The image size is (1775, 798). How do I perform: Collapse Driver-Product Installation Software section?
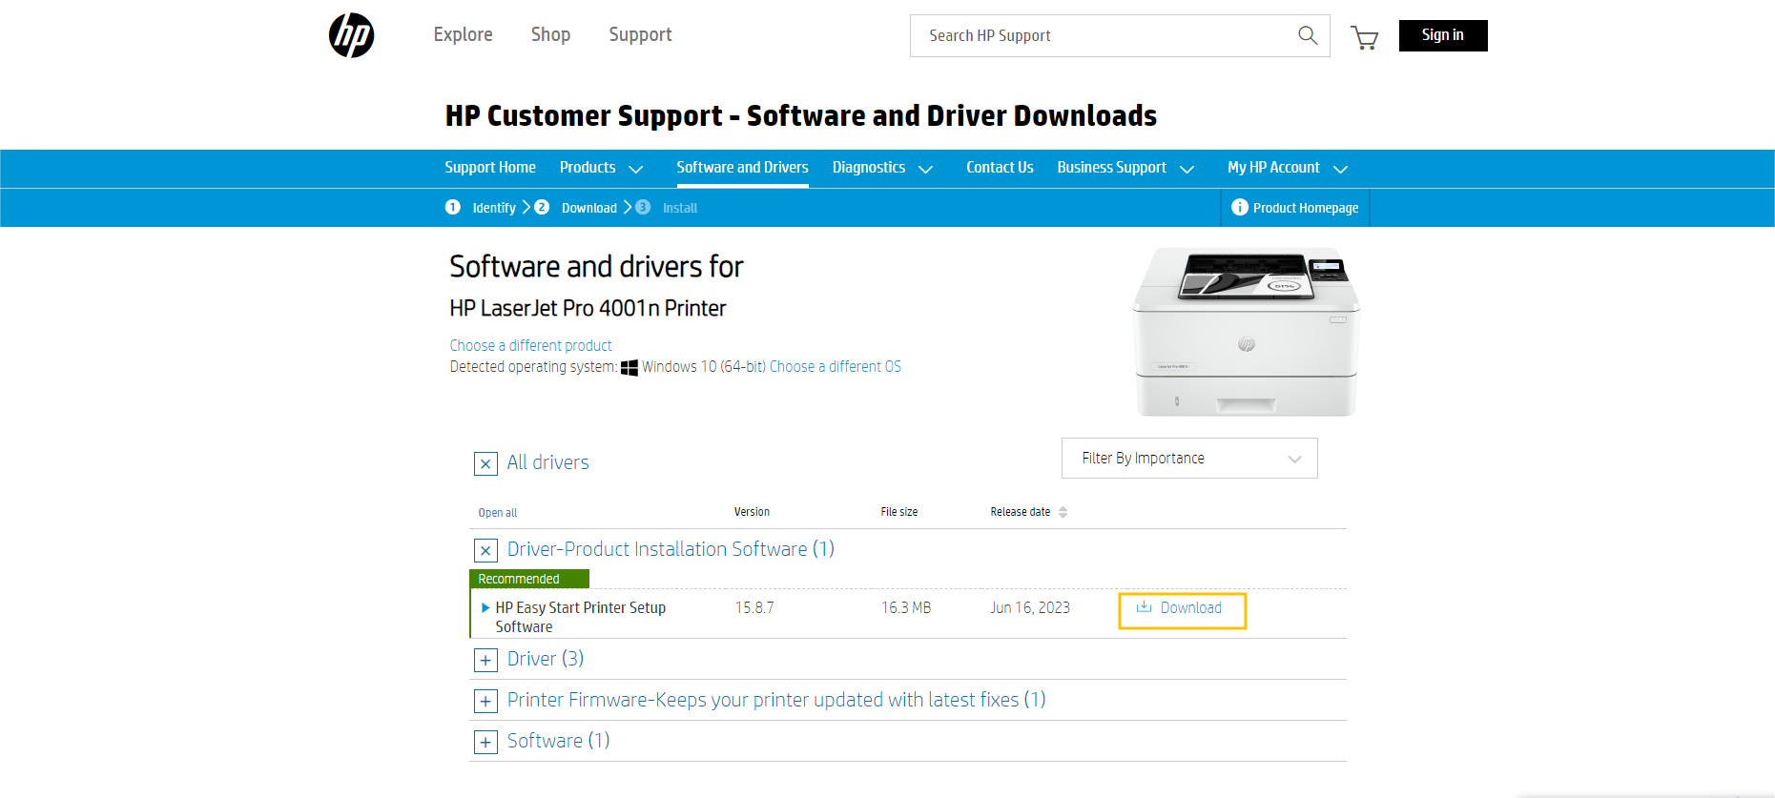pyautogui.click(x=485, y=550)
